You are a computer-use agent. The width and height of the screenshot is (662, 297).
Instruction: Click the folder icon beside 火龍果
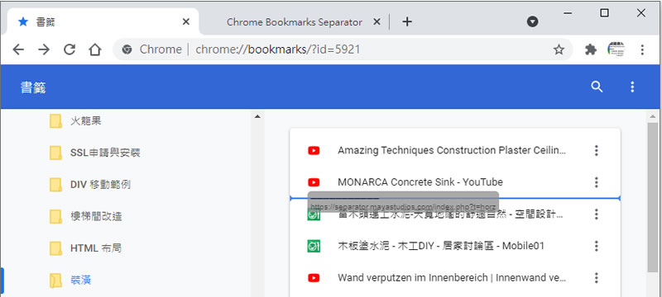pos(55,121)
